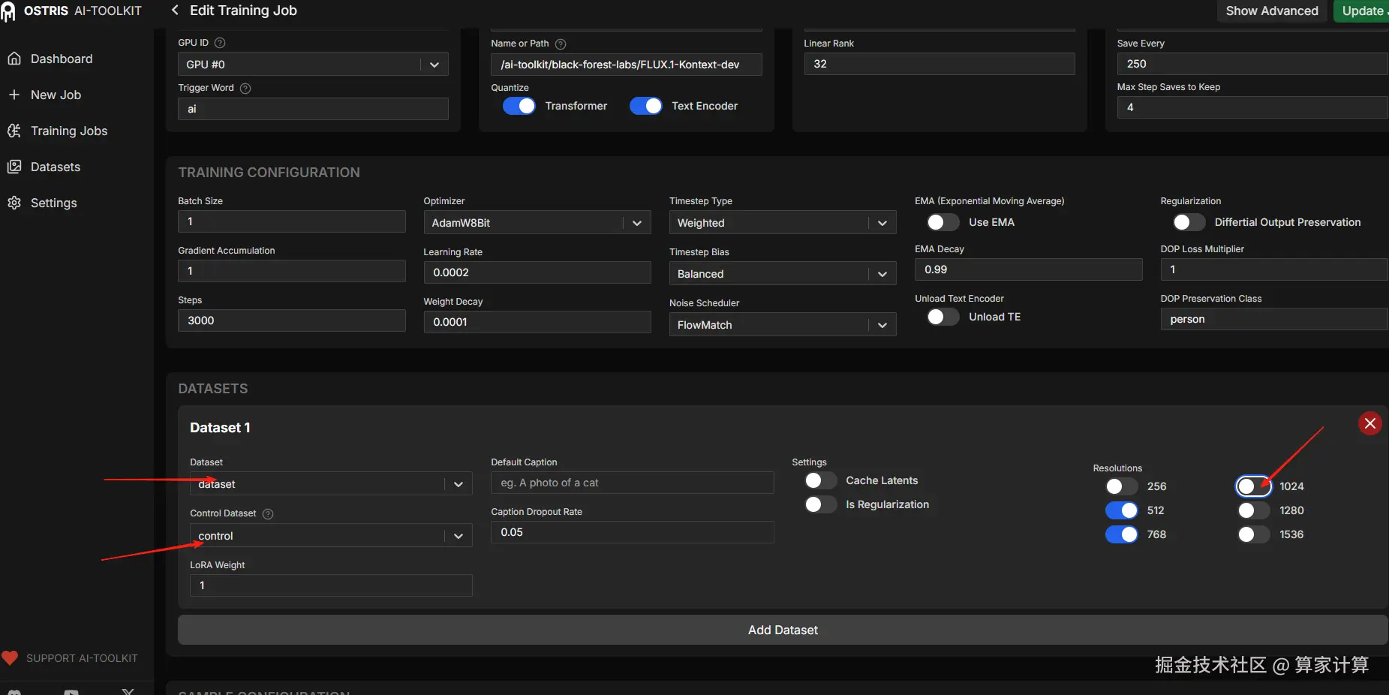The width and height of the screenshot is (1389, 695).
Task: Focus the Caption Dropout Rate field
Action: tap(632, 532)
